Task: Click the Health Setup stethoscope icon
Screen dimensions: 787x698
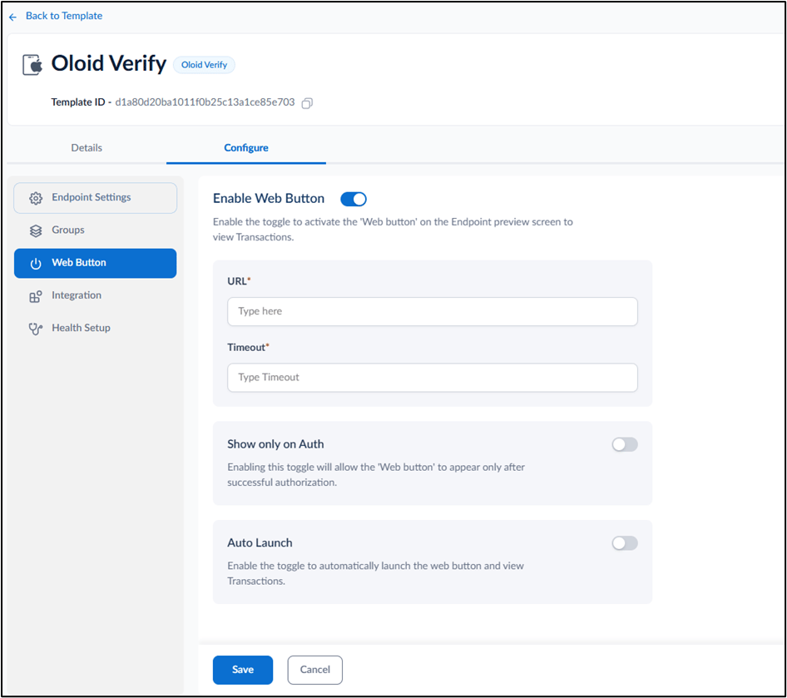Action: (36, 329)
